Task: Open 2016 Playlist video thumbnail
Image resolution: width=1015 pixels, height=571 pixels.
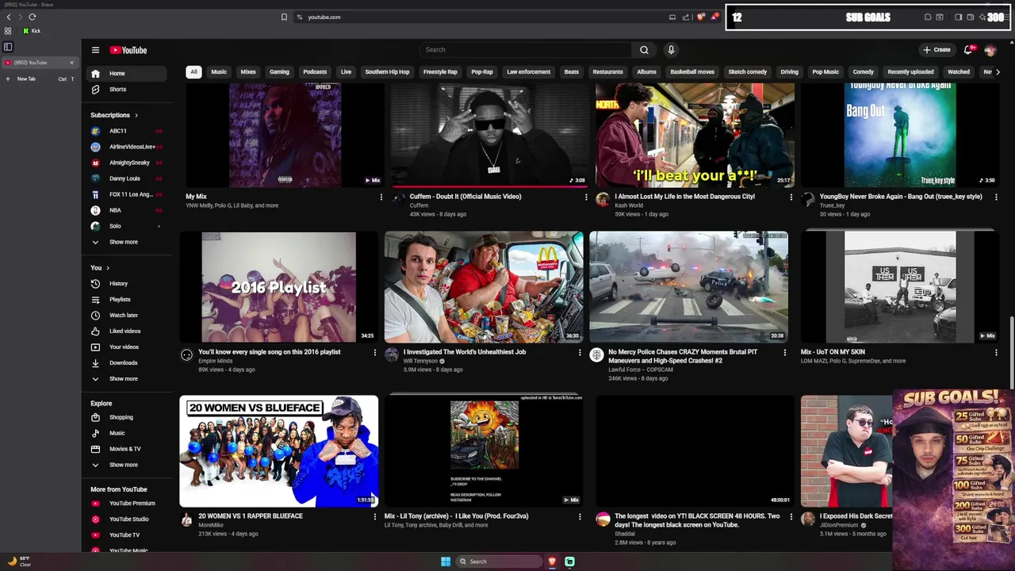Action: click(x=278, y=287)
